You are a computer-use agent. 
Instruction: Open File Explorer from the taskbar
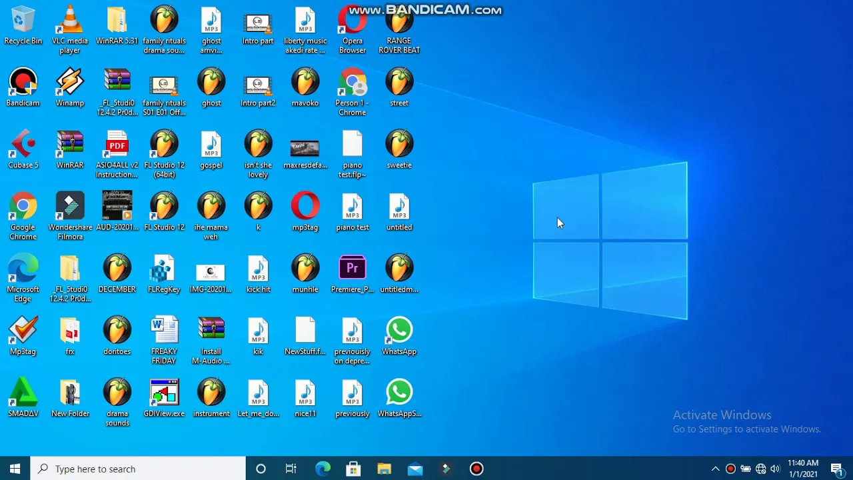pyautogui.click(x=384, y=469)
